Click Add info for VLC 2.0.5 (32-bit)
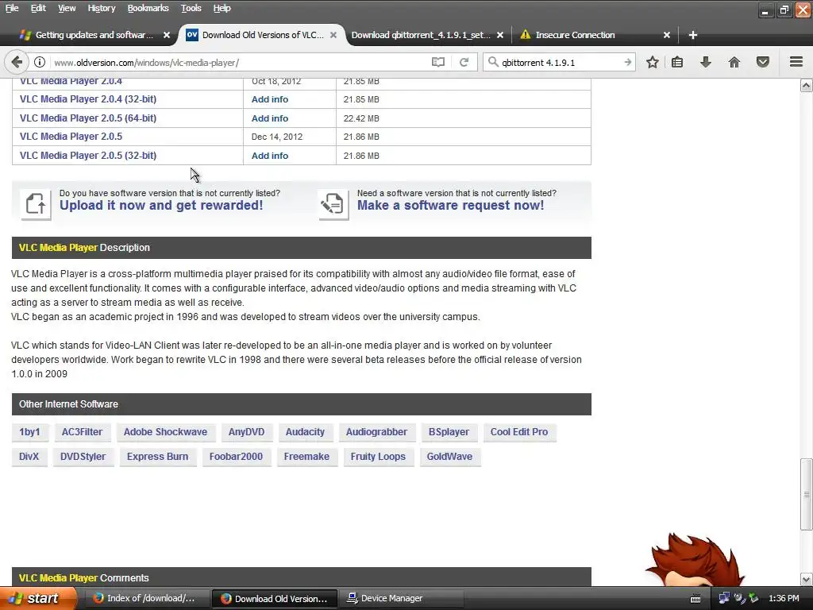Image resolution: width=813 pixels, height=610 pixels. pos(270,156)
